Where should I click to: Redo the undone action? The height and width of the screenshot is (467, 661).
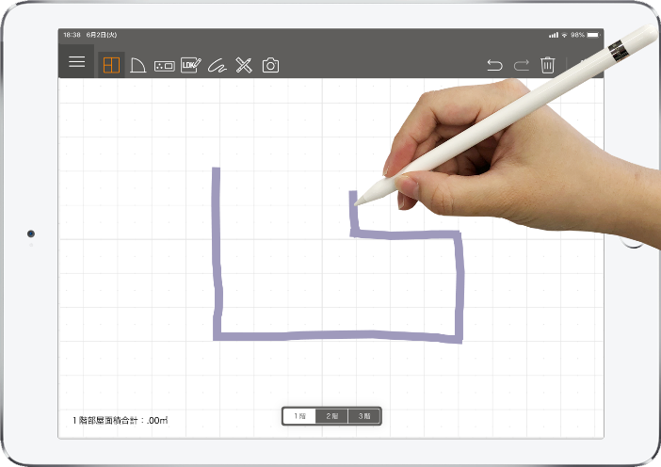click(x=522, y=65)
